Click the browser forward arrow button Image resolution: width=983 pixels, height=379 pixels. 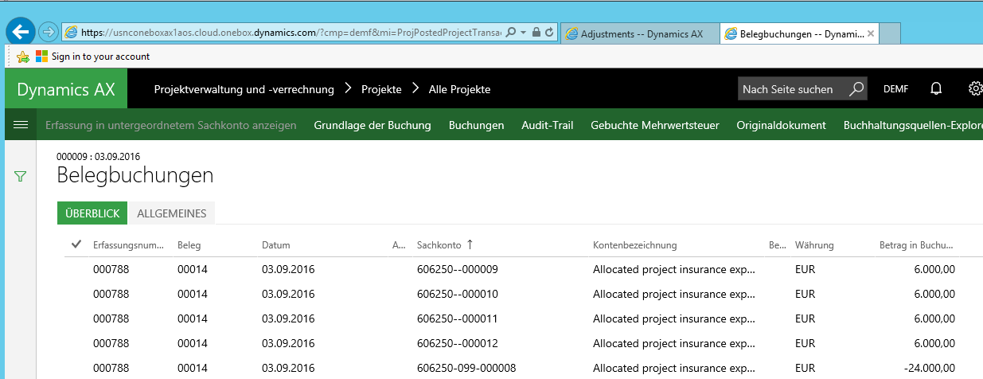pyautogui.click(x=49, y=32)
